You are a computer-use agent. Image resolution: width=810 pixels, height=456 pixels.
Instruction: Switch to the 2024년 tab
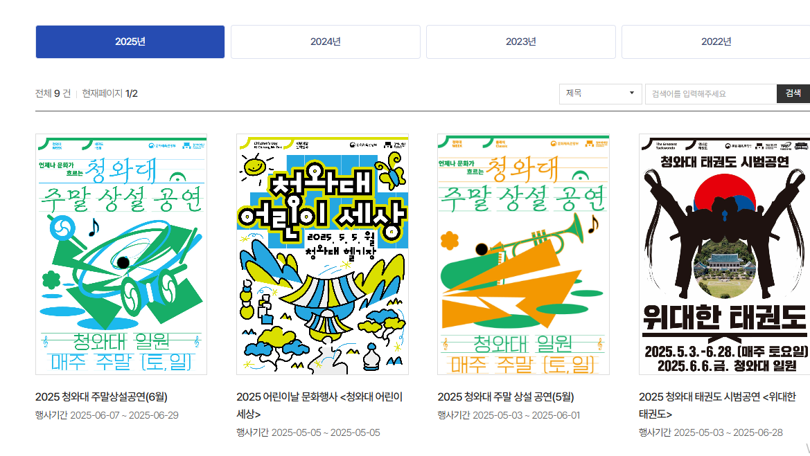coord(326,42)
